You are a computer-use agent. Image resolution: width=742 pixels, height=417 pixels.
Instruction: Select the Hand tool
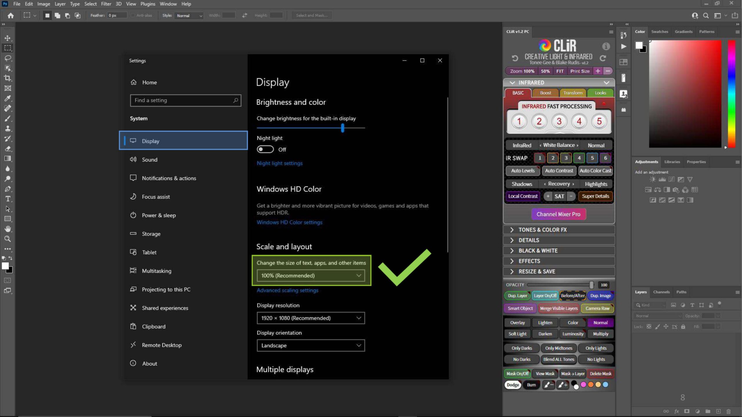(x=8, y=229)
